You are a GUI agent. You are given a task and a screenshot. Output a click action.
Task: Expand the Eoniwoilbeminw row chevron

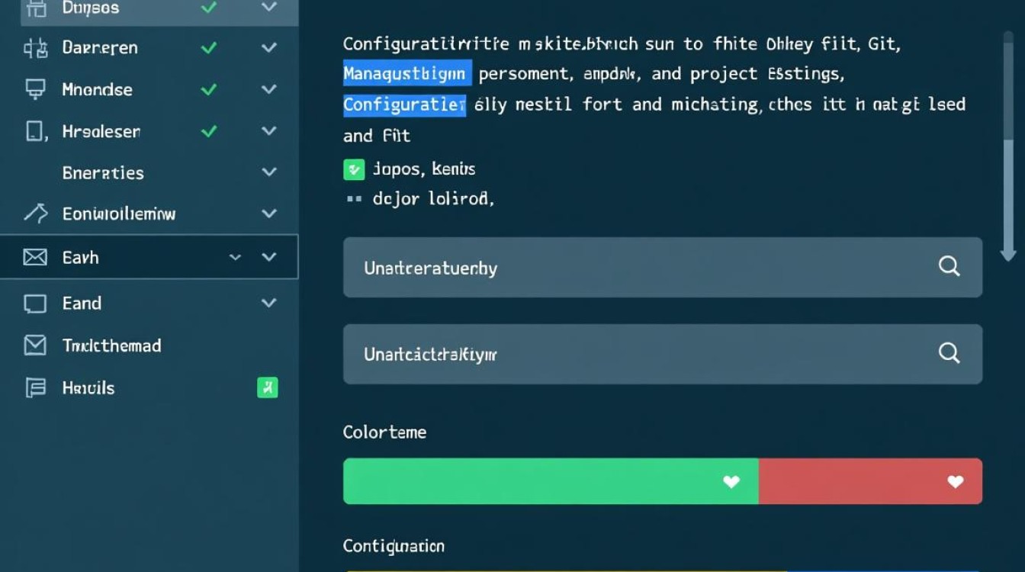tap(268, 214)
